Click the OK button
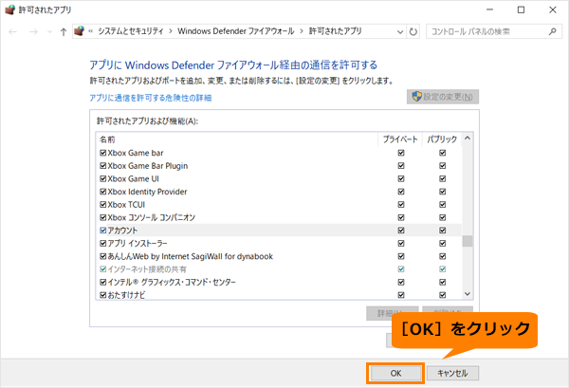This screenshot has width=569, height=388. (395, 373)
